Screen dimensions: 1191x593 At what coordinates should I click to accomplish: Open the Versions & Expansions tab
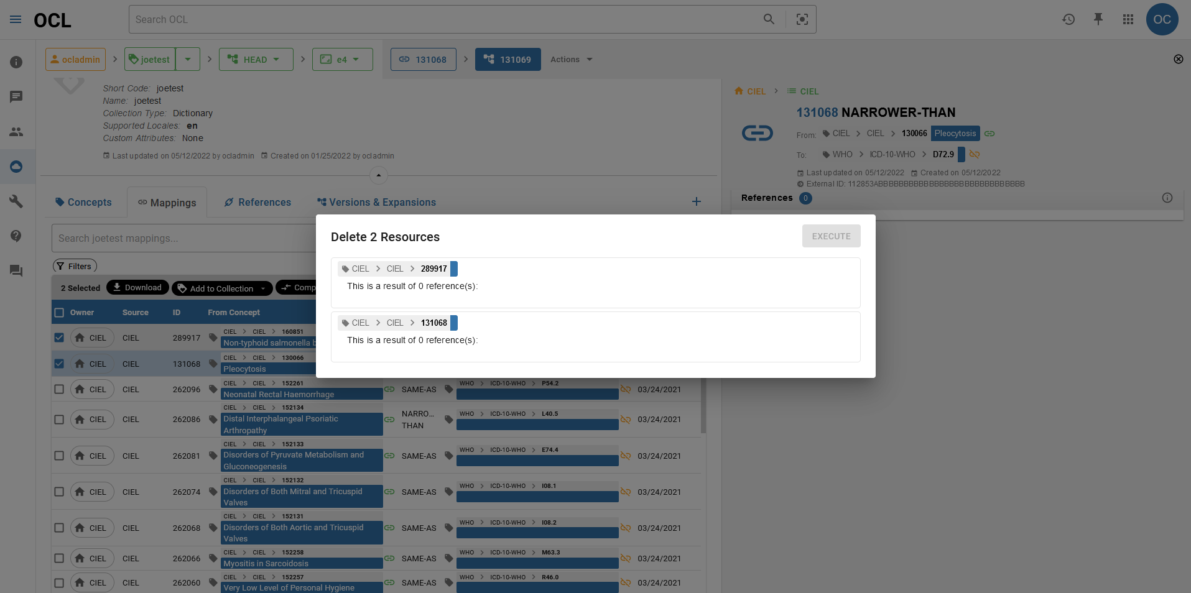[376, 202]
